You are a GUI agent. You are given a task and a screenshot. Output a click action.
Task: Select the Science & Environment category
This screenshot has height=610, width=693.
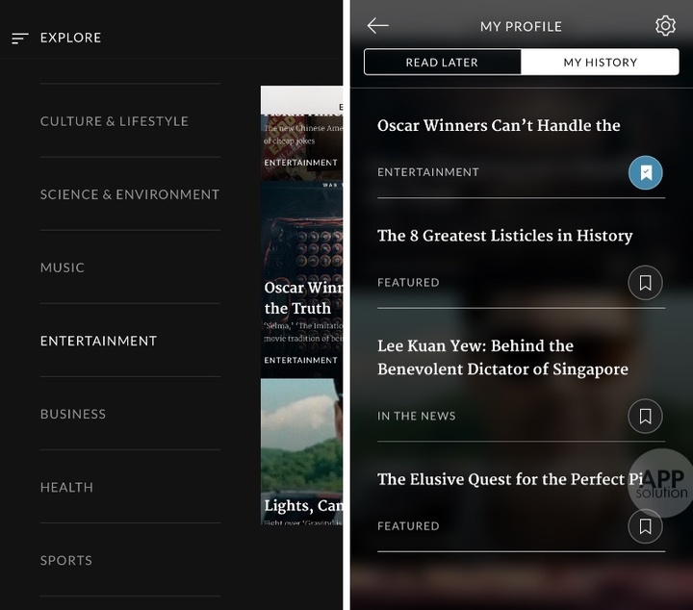(x=130, y=194)
